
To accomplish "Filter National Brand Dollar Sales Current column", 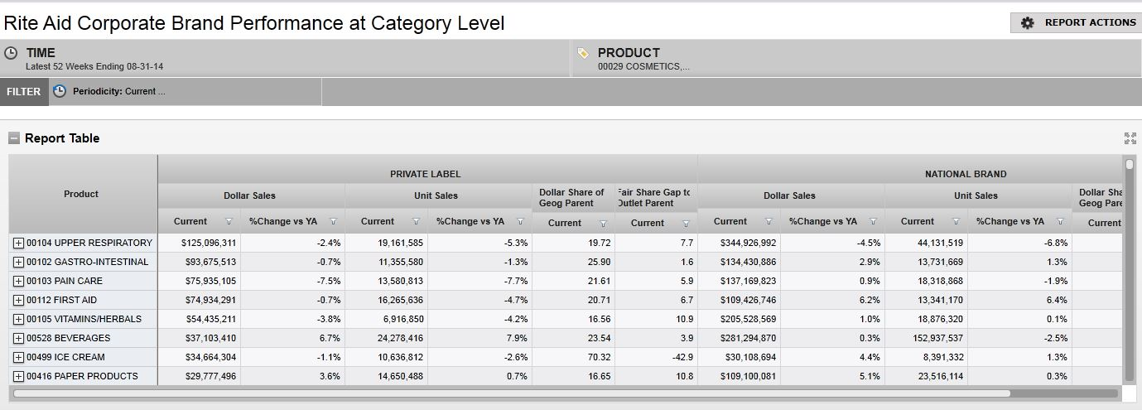I will point(769,222).
